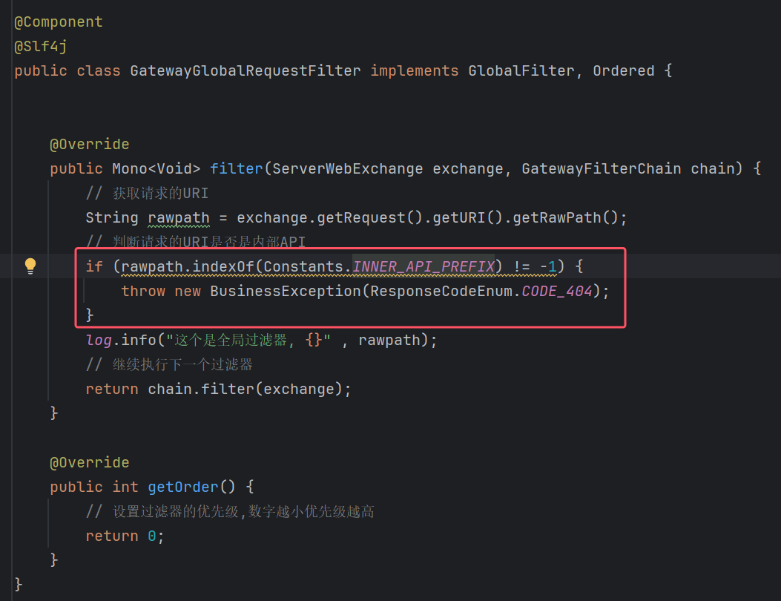The image size is (781, 601).
Task: Click the @Slf4j annotation
Action: click(x=40, y=46)
